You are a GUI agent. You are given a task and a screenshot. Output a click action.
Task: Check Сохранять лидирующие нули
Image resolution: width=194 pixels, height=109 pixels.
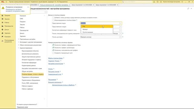[x=53, y=53]
